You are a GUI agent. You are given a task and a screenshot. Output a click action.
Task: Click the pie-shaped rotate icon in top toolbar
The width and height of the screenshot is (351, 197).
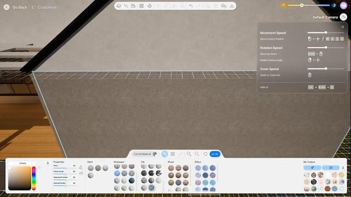[149, 6]
